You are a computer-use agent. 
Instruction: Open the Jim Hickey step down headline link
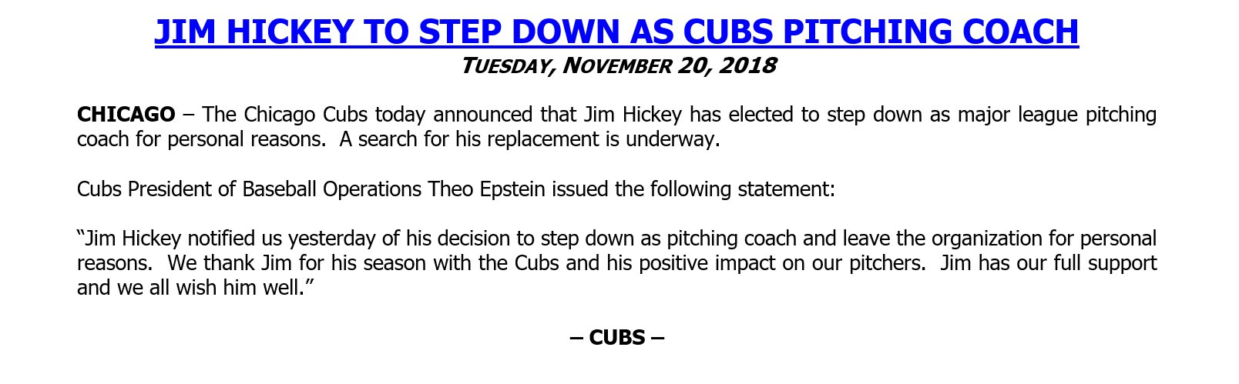tap(616, 32)
